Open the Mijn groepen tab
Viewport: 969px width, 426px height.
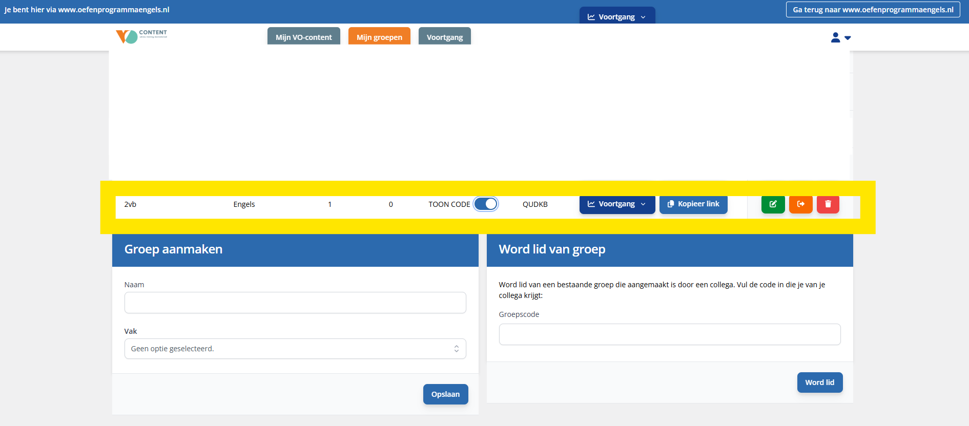[x=379, y=37]
